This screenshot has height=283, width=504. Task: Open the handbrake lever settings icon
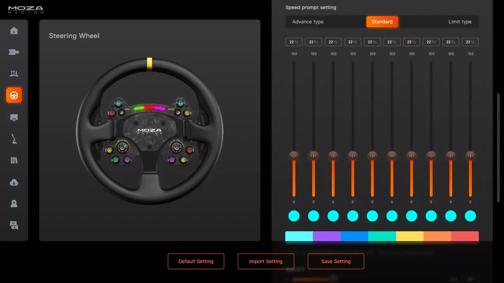pos(14,139)
